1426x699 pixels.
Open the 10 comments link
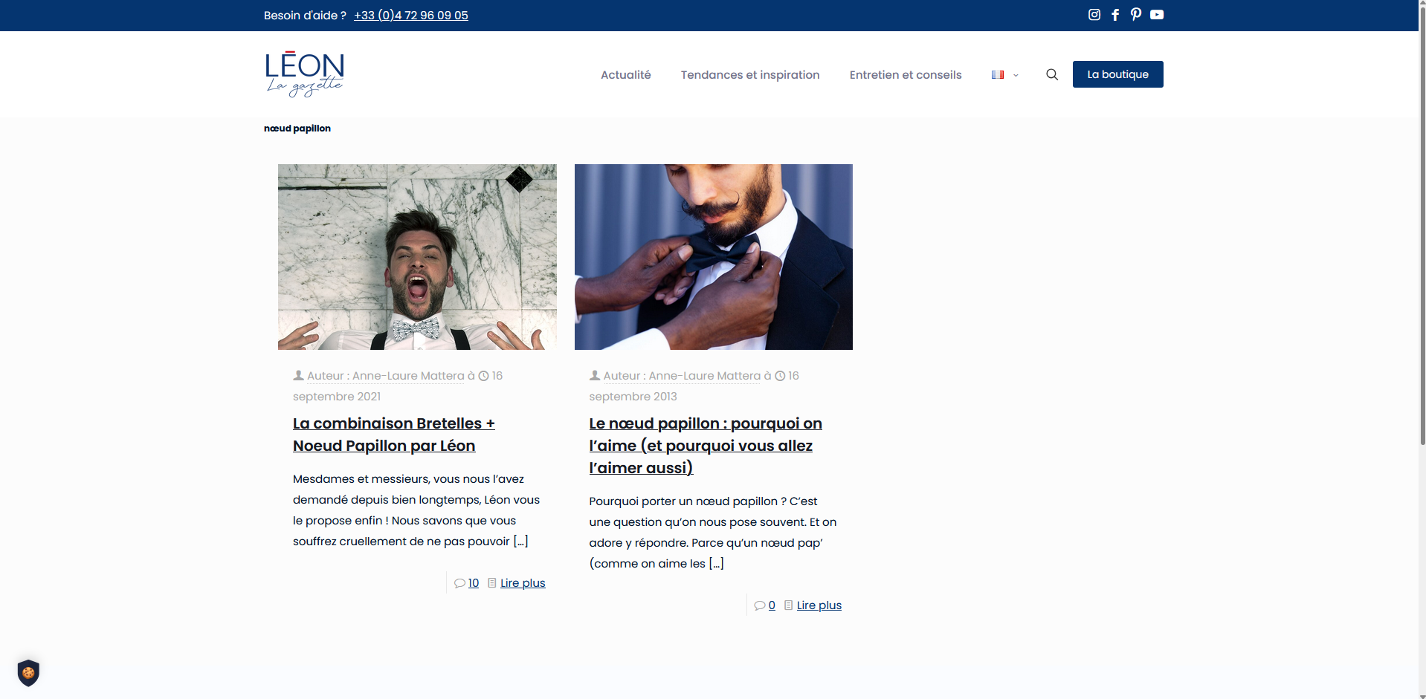[474, 583]
